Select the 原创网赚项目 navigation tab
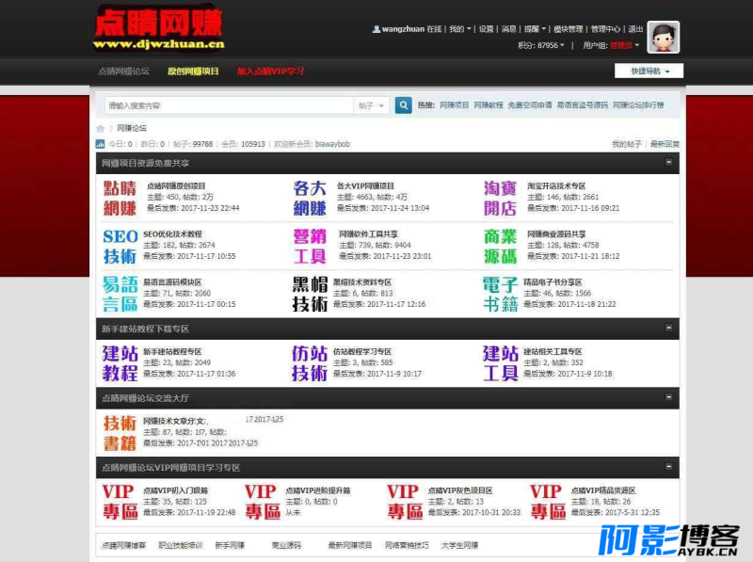Image resolution: width=753 pixels, height=562 pixels. [193, 72]
